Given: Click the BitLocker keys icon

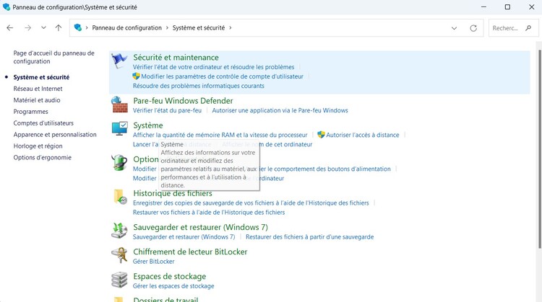Looking at the screenshot, I should pos(119,255).
